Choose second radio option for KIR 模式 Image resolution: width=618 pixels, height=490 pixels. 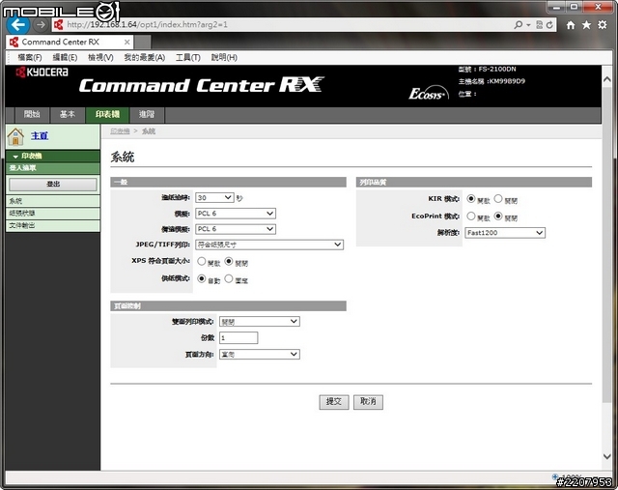[x=498, y=198]
